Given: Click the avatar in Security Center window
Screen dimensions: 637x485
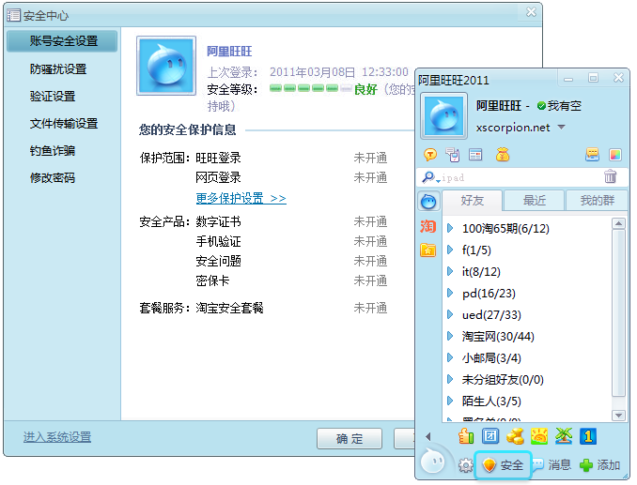Looking at the screenshot, I should coord(166,66).
